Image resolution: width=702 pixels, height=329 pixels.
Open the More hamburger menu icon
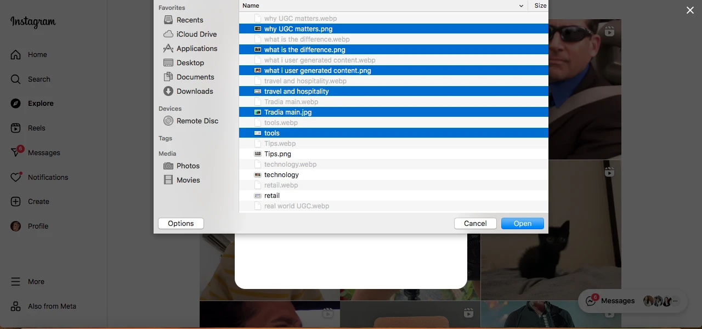click(16, 282)
